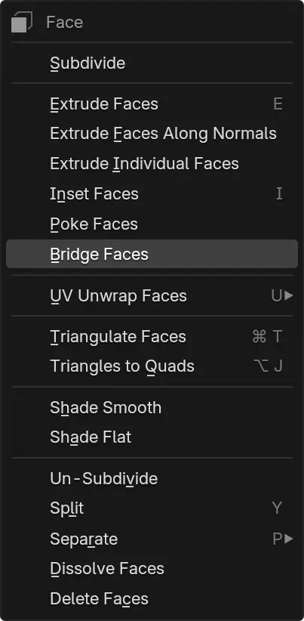Select Extrude Faces
Screen dimensions: 304x621
152,104
